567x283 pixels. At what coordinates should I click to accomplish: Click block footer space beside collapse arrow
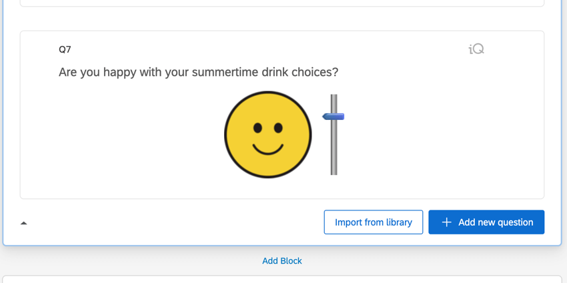[x=173, y=222]
